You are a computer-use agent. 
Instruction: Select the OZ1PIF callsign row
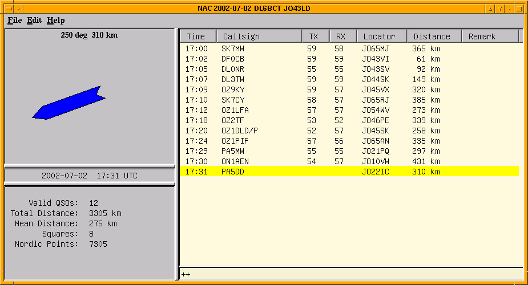(349, 141)
